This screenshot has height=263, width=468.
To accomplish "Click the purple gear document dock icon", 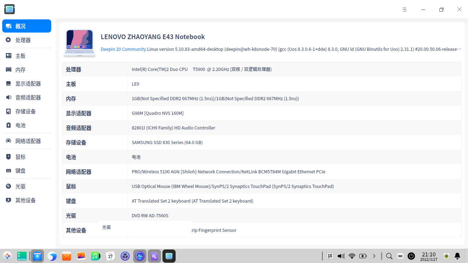I will (x=154, y=256).
